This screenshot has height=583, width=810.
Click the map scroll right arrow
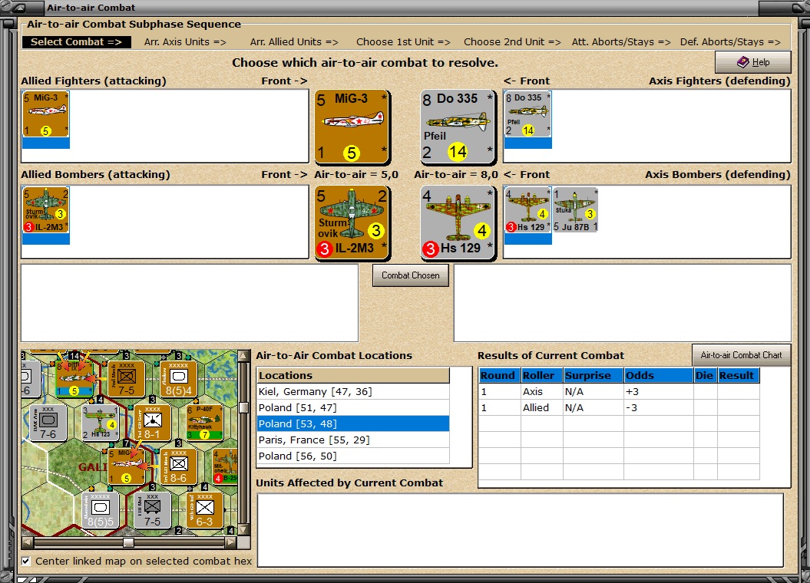[231, 542]
